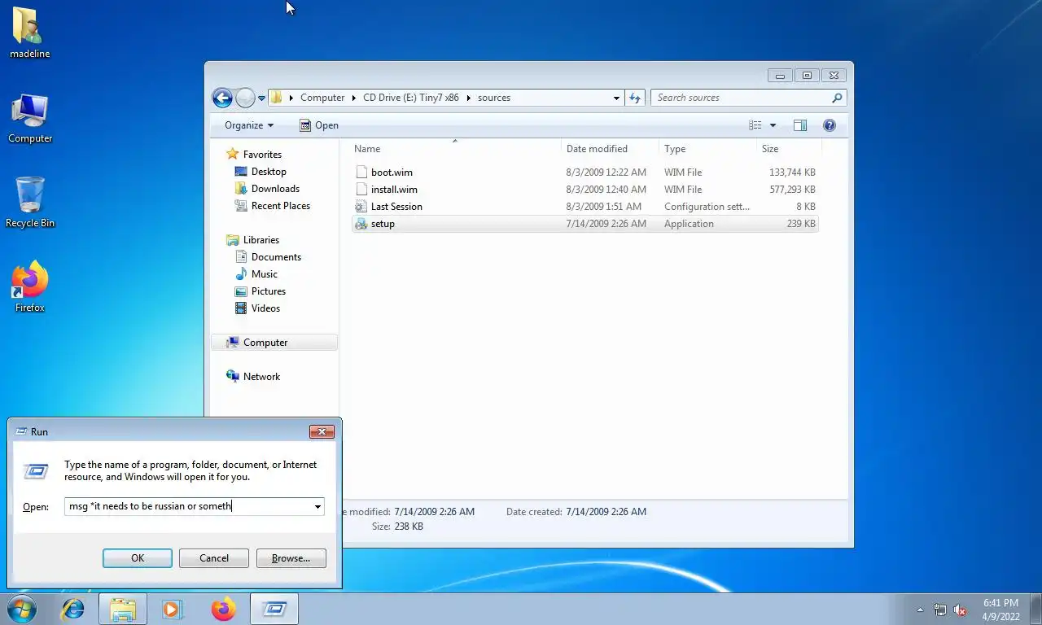The height and width of the screenshot is (625, 1042).
Task: Open Explorer help
Action: (830, 125)
